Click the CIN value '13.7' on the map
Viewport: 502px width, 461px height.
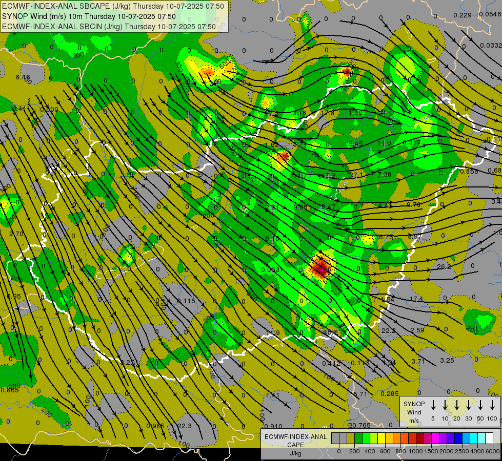coord(357,206)
